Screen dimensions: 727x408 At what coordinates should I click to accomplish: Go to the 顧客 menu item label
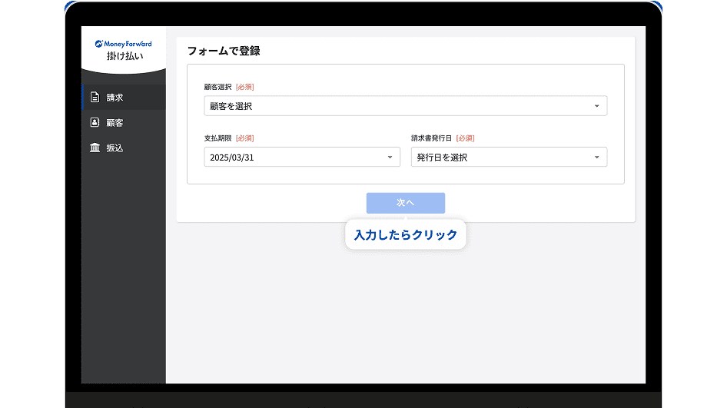click(x=115, y=123)
